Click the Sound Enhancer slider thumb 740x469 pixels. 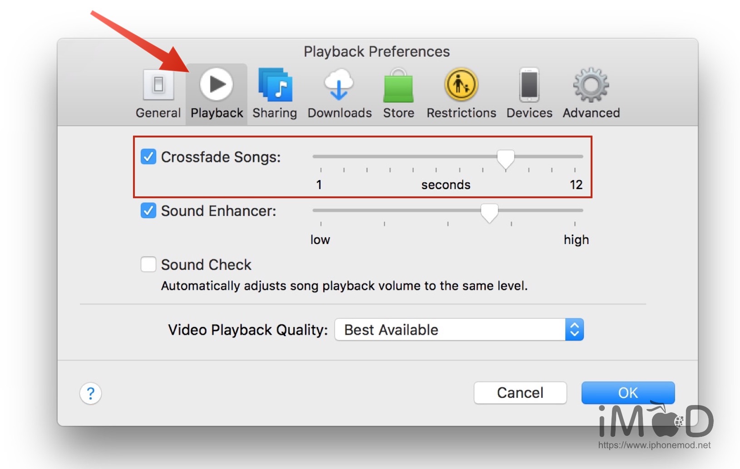coord(489,213)
